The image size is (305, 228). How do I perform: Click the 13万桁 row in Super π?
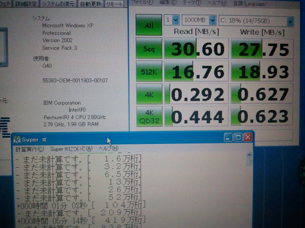pos(78,182)
